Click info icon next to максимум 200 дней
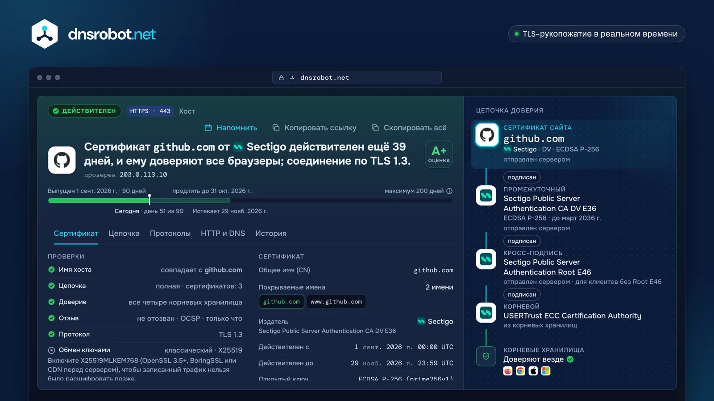This screenshot has height=401, width=714. (449, 191)
